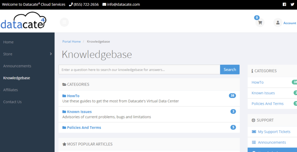The image size is (297, 152).
Task: Click the info icon beside right CATEGORIES heading
Action: [x=252, y=71]
